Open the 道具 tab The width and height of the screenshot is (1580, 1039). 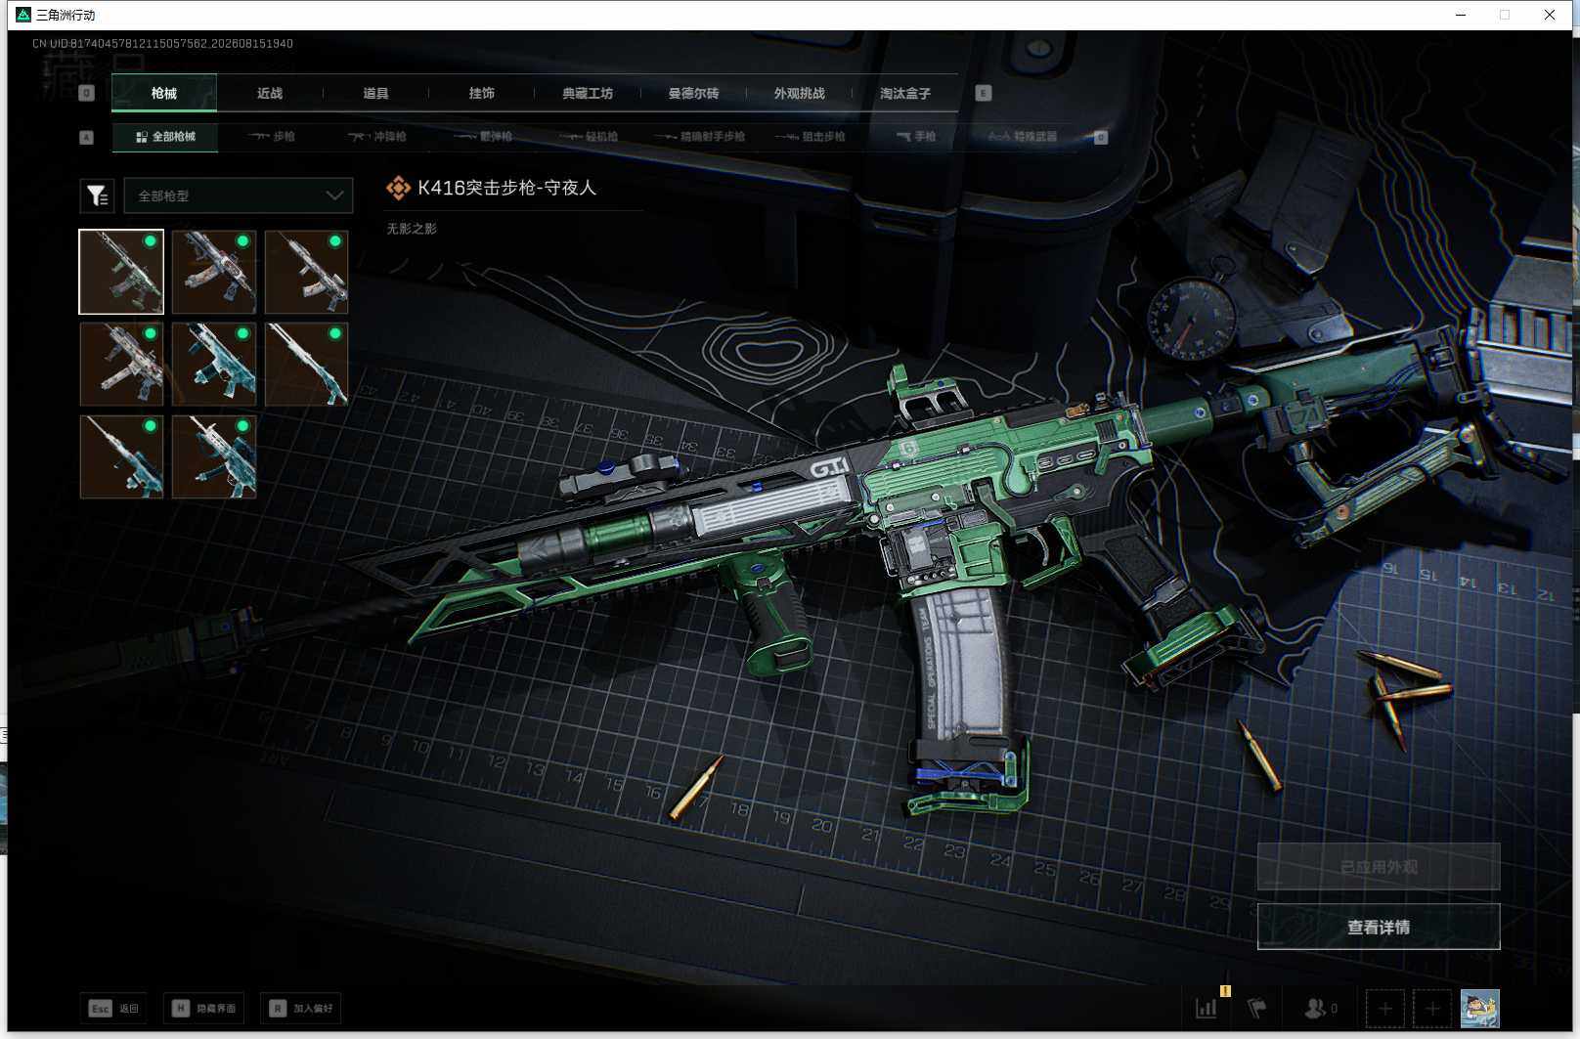pos(375,93)
